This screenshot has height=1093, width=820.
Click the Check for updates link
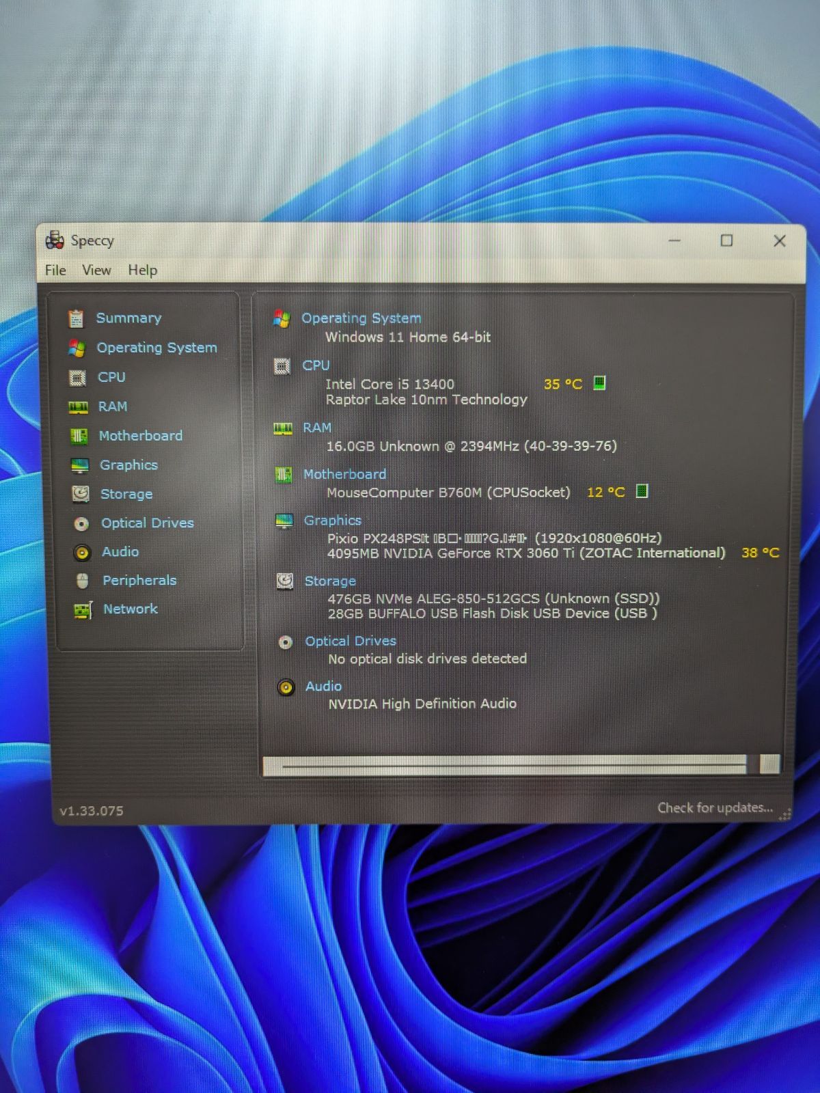point(715,807)
